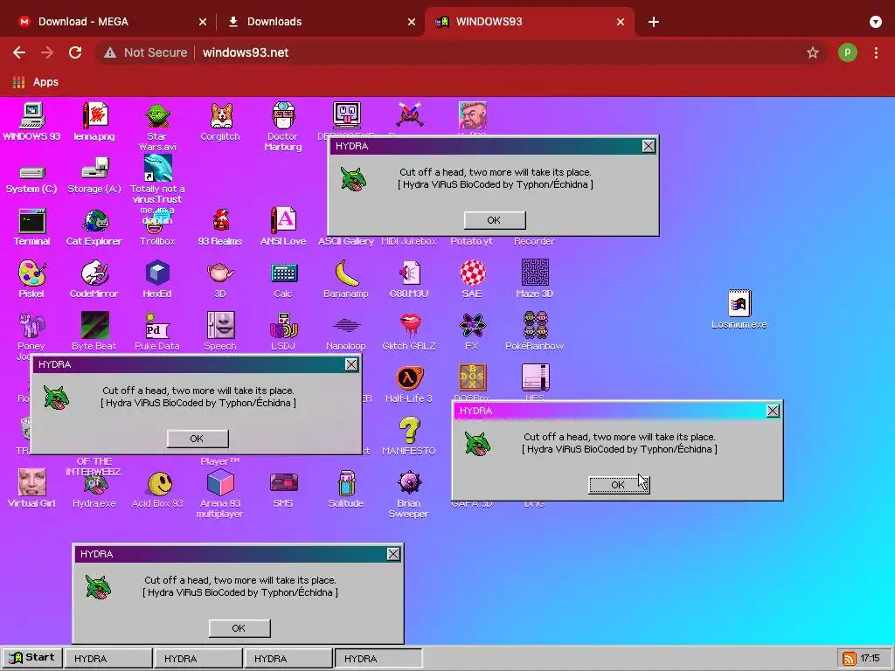This screenshot has width=895, height=671.
Task: Open the lenna.png file icon
Action: point(94,121)
